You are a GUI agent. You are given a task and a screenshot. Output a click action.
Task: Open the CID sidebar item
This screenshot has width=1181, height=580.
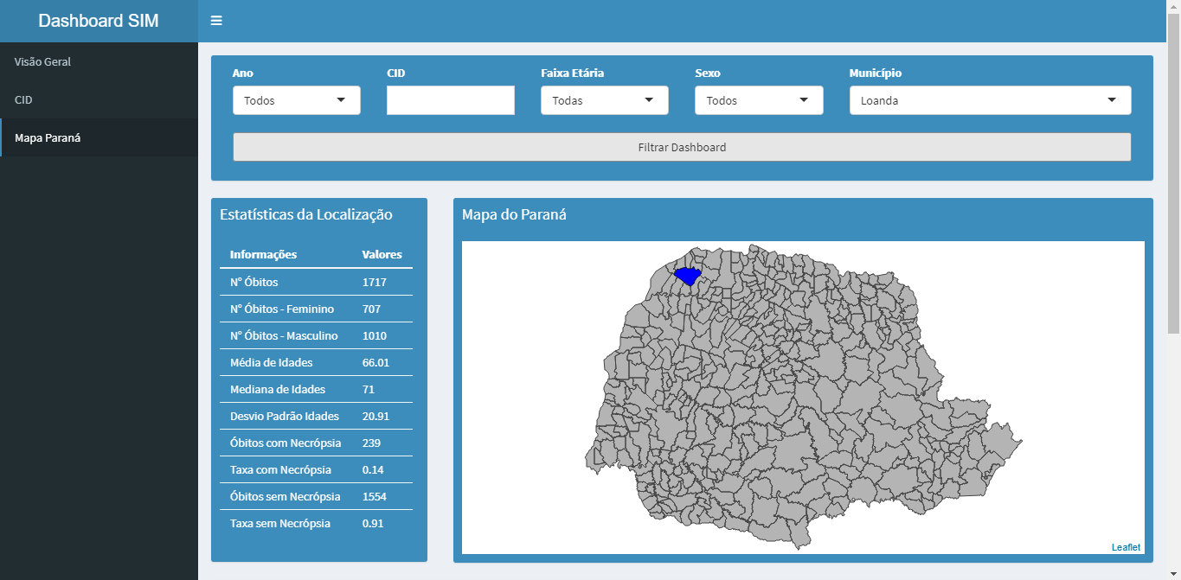pos(23,100)
